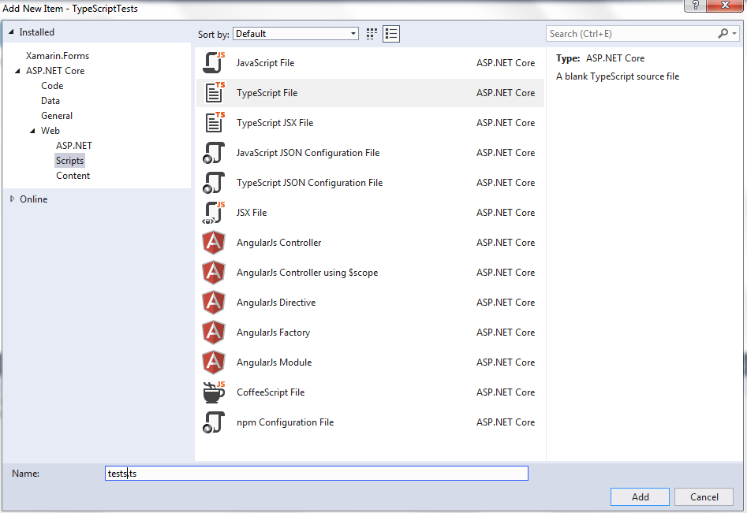The width and height of the screenshot is (747, 513).
Task: Select the Scripts subcategory
Action: click(x=69, y=161)
